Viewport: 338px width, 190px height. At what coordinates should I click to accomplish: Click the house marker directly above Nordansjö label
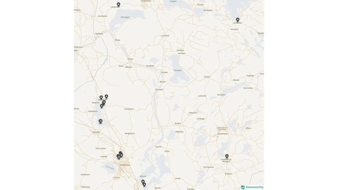[x=101, y=97]
